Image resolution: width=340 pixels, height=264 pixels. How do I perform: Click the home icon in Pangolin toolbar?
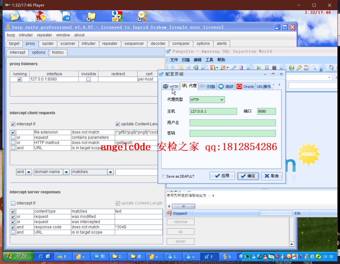click(331, 68)
